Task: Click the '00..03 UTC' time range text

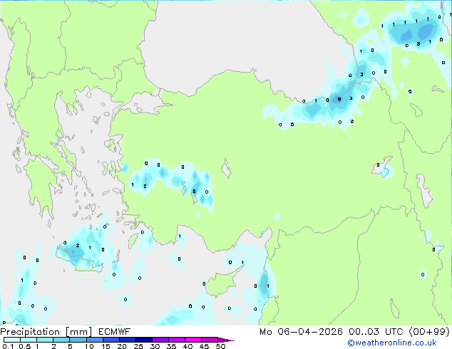Action: [x=376, y=332]
